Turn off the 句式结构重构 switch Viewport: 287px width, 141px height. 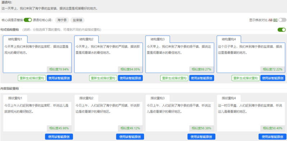(282, 30)
